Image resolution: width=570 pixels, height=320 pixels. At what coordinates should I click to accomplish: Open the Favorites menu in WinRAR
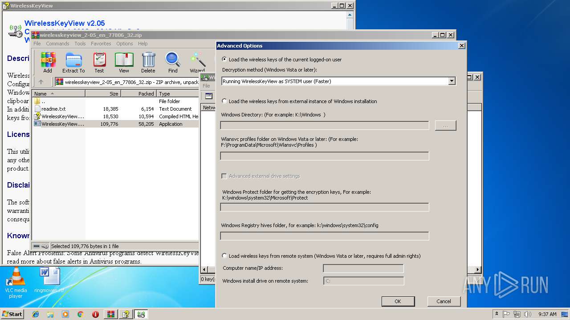101,44
